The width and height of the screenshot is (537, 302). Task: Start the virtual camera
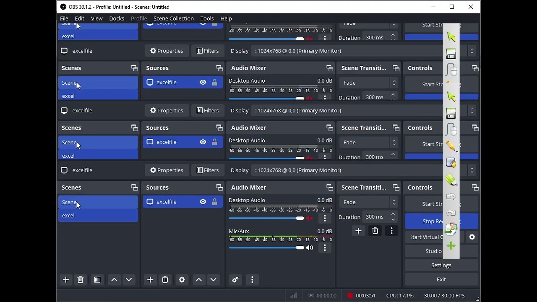pyautogui.click(x=435, y=237)
